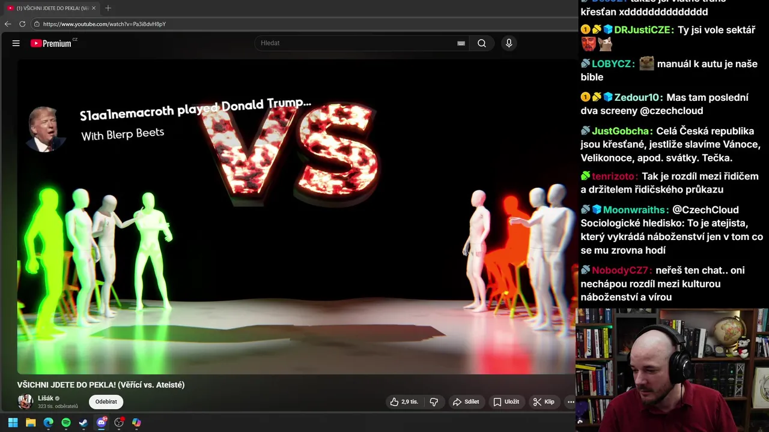Viewport: 769px width, 432px height.
Task: Click username JustGobcha in chat
Action: coord(621,131)
